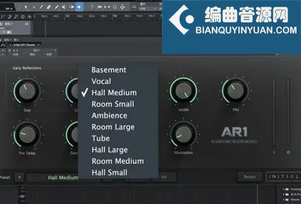Click the play-to-marker icon before the circular arrows
Viewport: 301px width, 204px height.
coord(107,7)
